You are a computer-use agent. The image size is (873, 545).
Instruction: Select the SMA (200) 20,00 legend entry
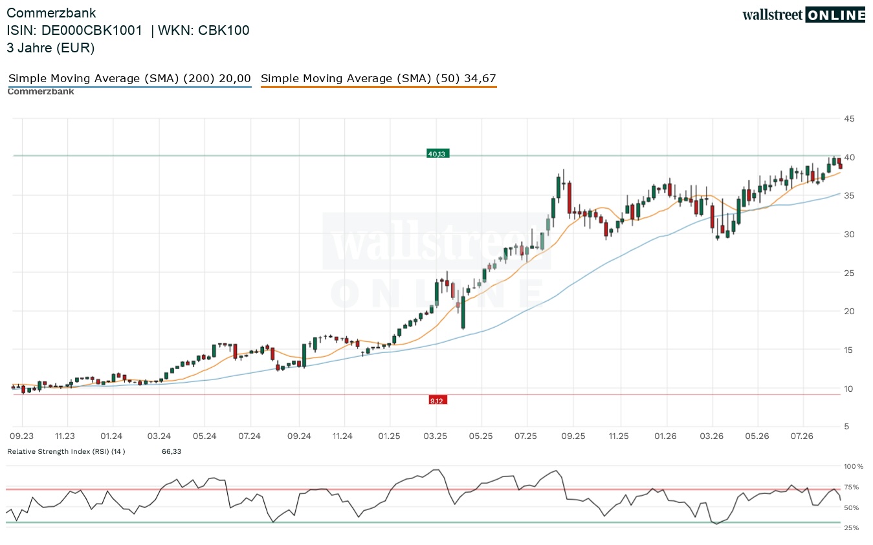click(129, 78)
